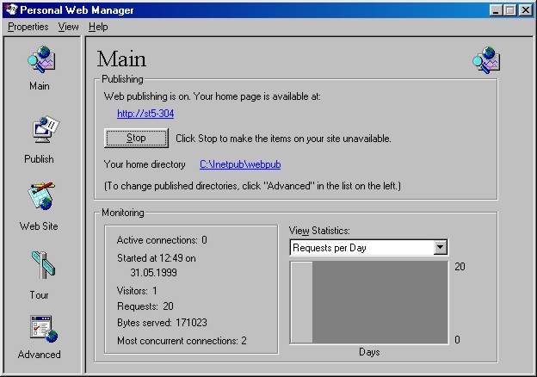Click the Web Site label in the sidebar
This screenshot has height=377, width=537.
pos(39,226)
